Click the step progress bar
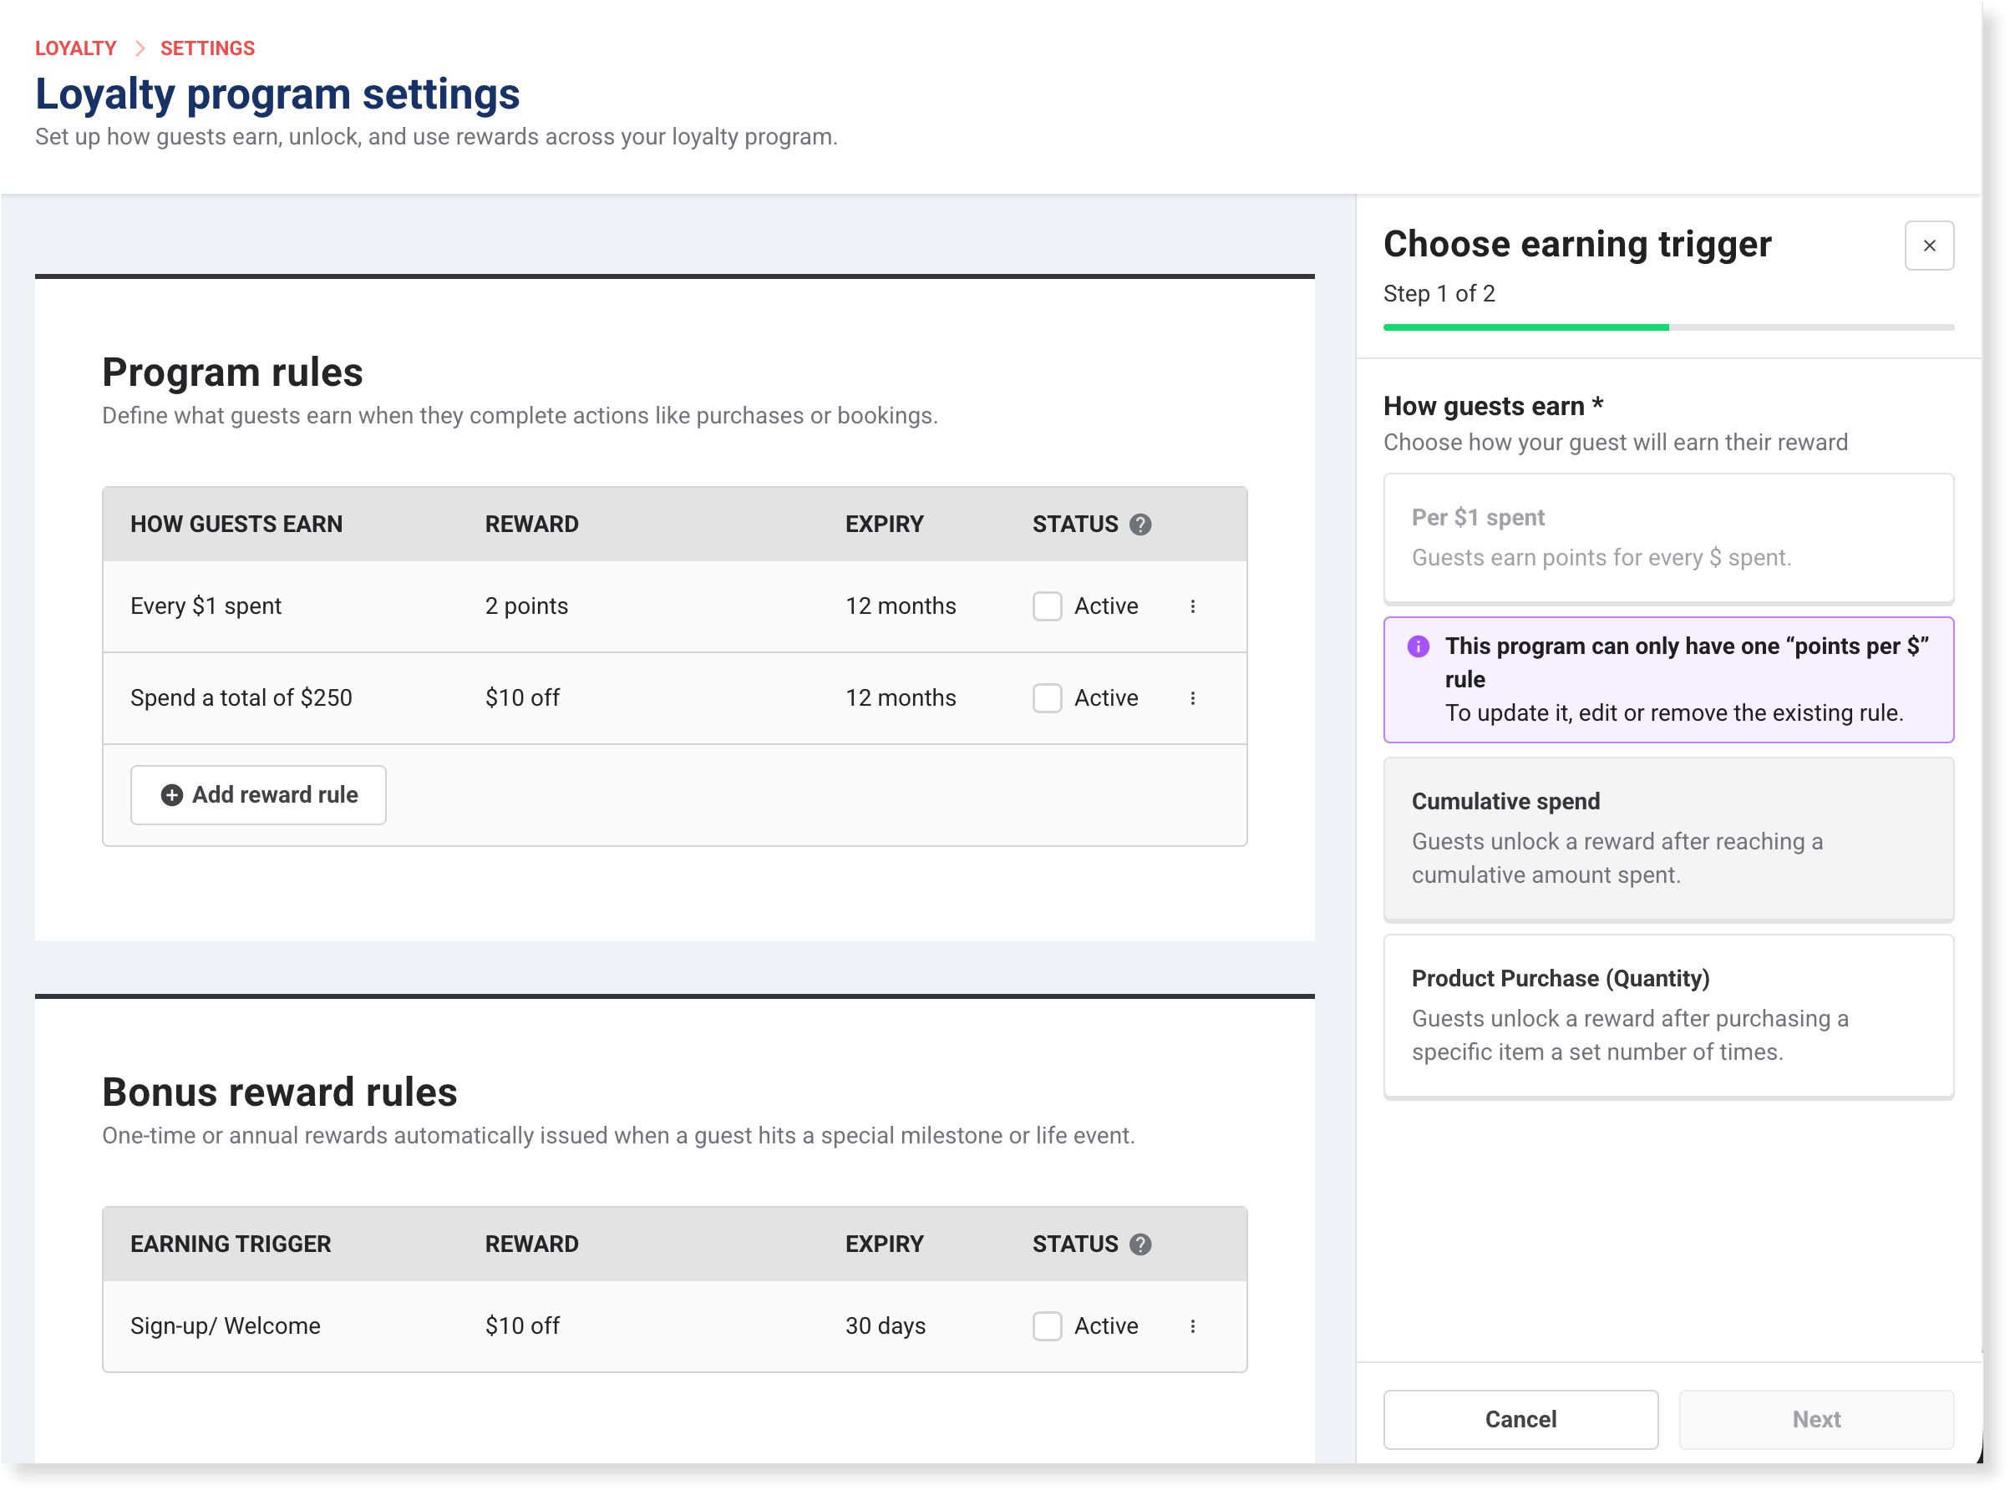The height and width of the screenshot is (1490, 2010). (1668, 327)
